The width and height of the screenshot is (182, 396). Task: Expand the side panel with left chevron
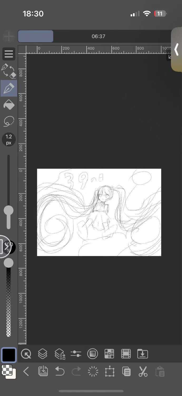pos(176,49)
